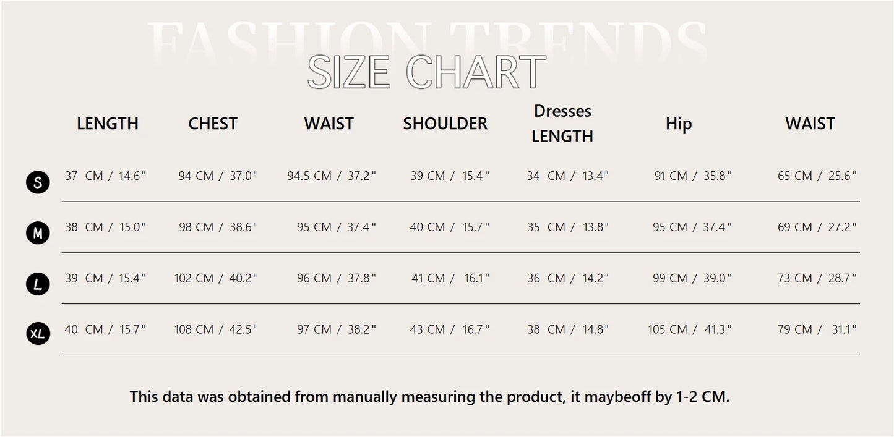This screenshot has height=437, width=894.
Task: Click the CHEST column header
Action: 213,124
